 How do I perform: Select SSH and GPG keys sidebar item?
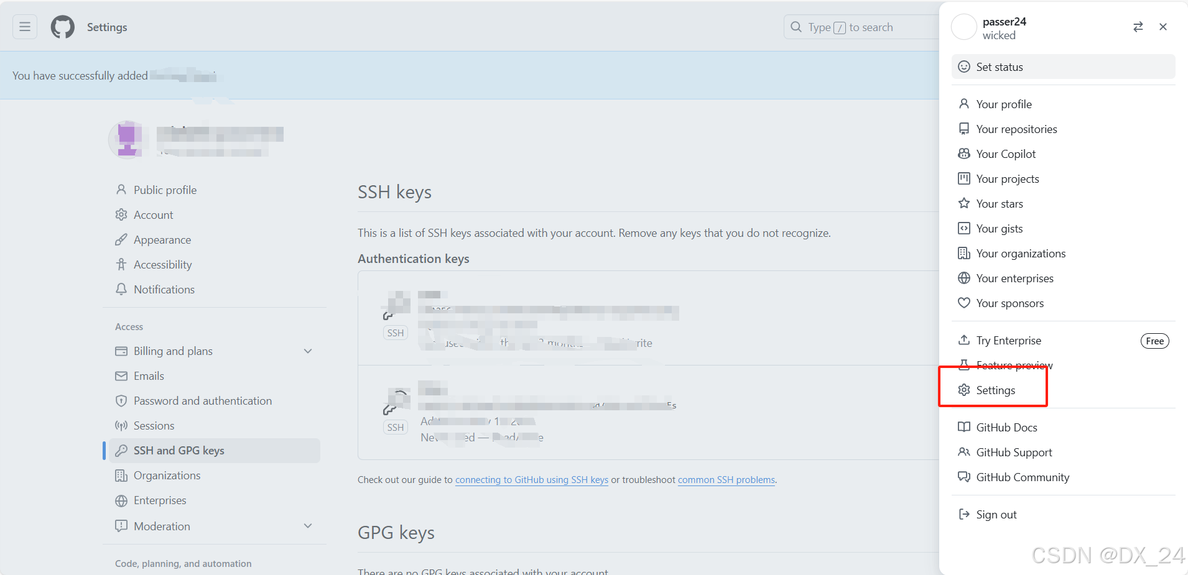215,451
